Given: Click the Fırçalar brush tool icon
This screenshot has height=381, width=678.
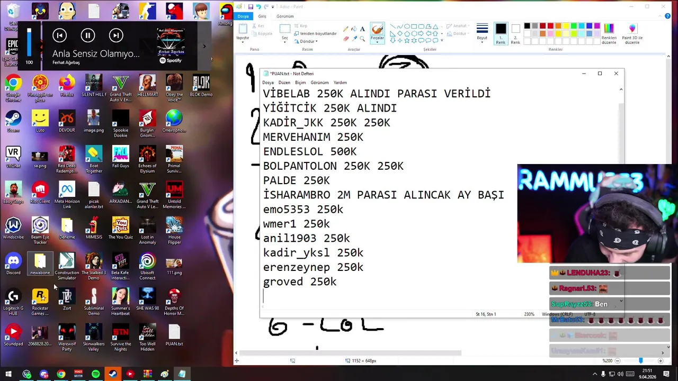Looking at the screenshot, I should (x=377, y=29).
